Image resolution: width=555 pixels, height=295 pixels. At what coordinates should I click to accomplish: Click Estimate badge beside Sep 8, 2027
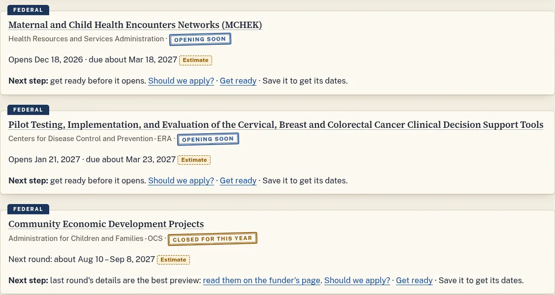click(173, 260)
